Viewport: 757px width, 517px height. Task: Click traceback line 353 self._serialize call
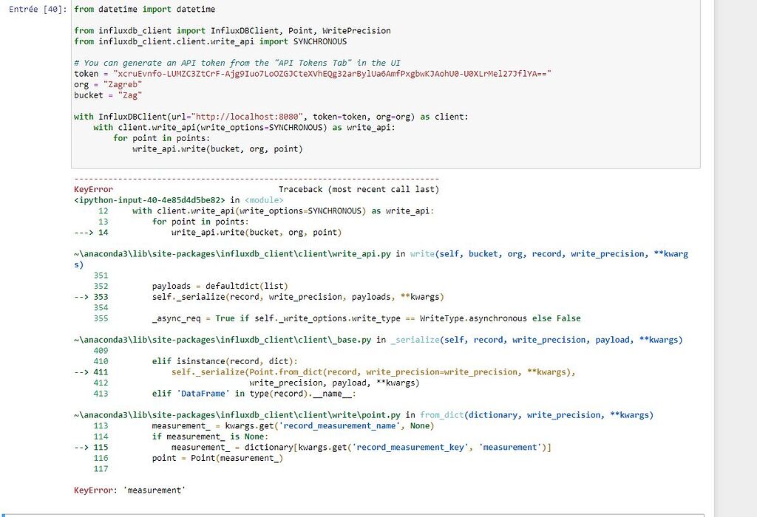click(x=298, y=297)
